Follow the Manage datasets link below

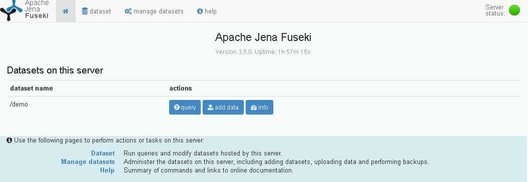[x=88, y=162]
